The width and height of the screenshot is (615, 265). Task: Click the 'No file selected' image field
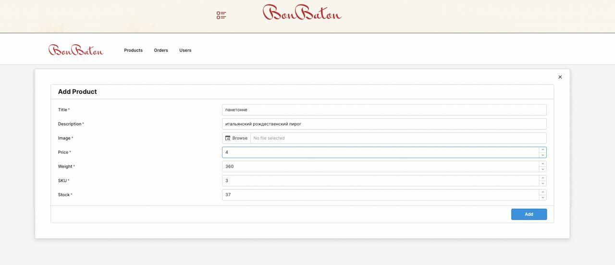tap(398, 138)
